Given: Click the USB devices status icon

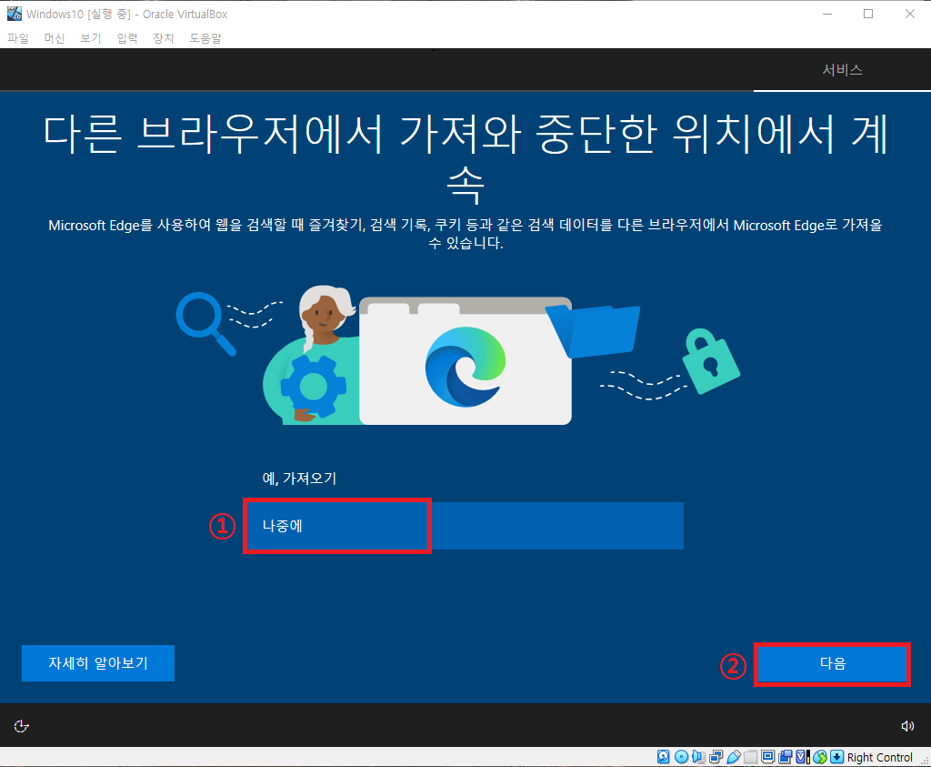Looking at the screenshot, I should [734, 756].
